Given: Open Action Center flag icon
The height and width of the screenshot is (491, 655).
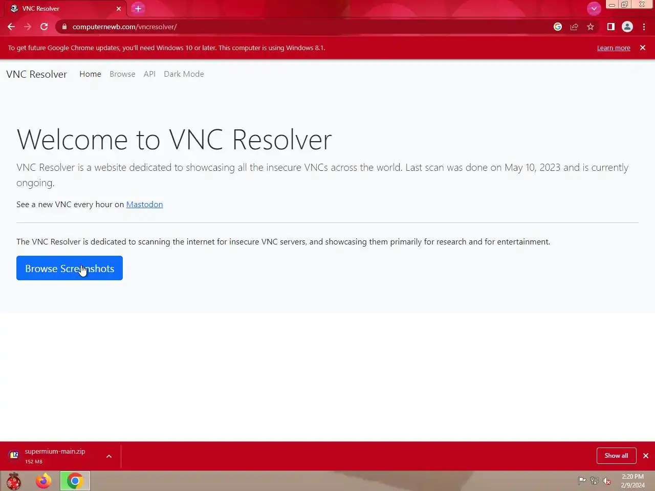Looking at the screenshot, I should coord(582,481).
